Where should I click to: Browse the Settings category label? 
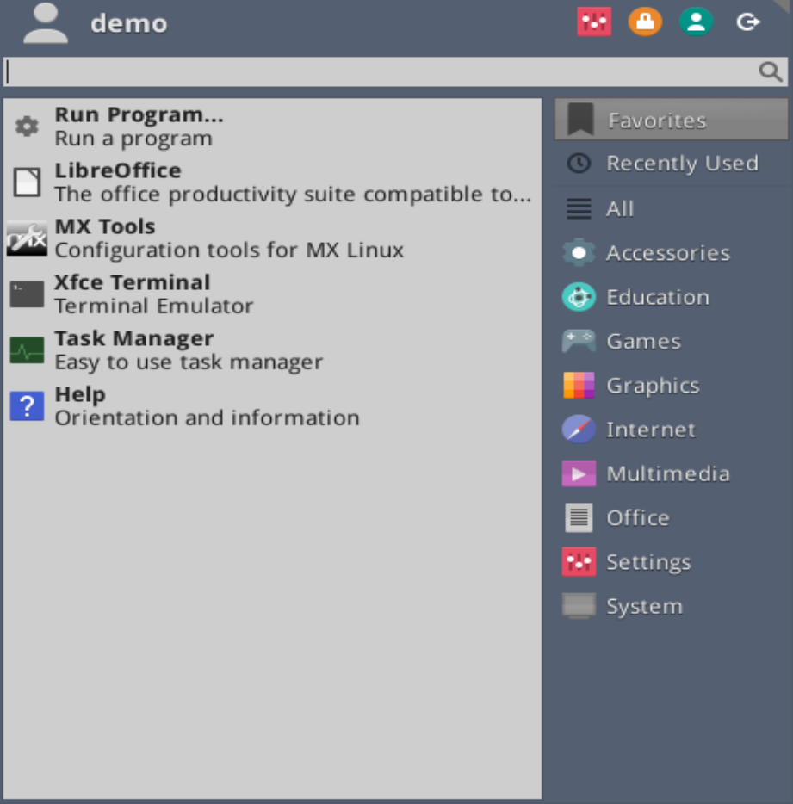649,562
